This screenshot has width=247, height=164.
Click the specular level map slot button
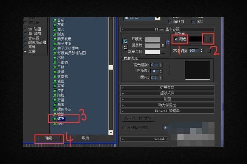[x=168, y=65]
